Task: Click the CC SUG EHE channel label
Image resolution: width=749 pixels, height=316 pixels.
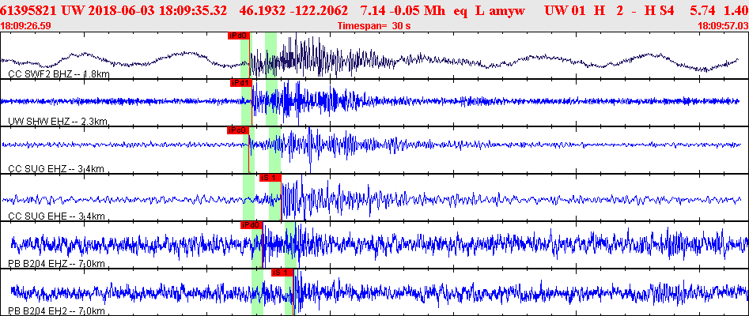Action: coord(56,216)
